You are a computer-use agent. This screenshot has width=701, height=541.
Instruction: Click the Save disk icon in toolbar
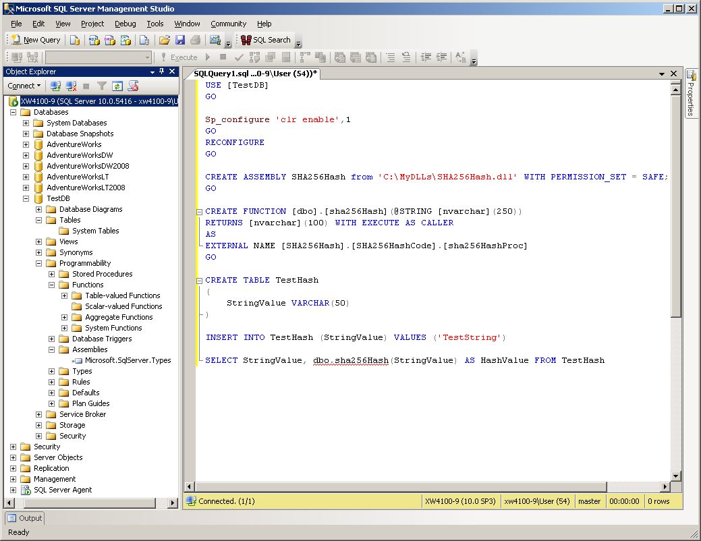click(x=179, y=40)
